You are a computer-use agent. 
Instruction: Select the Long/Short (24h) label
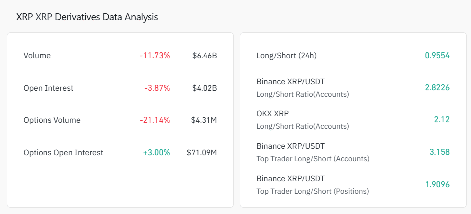(x=286, y=56)
